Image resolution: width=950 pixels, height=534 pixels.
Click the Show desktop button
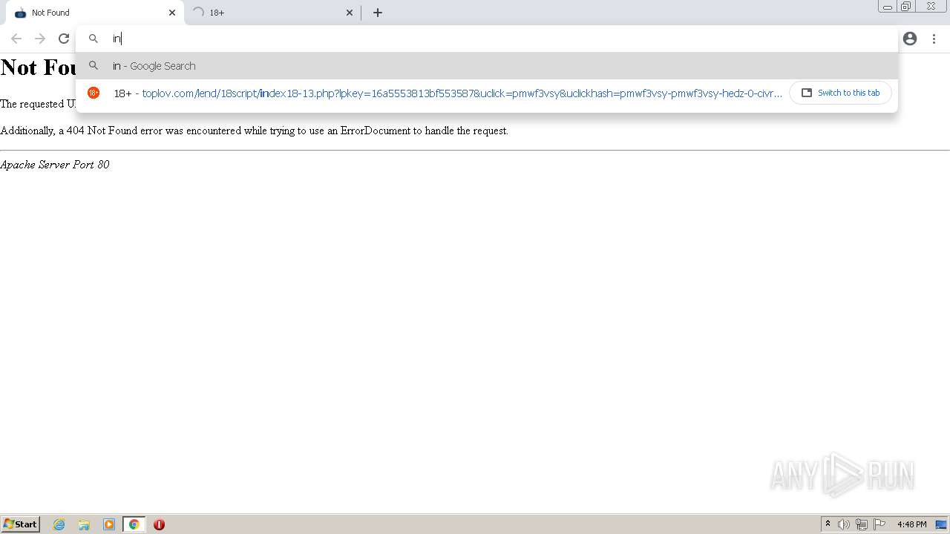click(x=941, y=524)
